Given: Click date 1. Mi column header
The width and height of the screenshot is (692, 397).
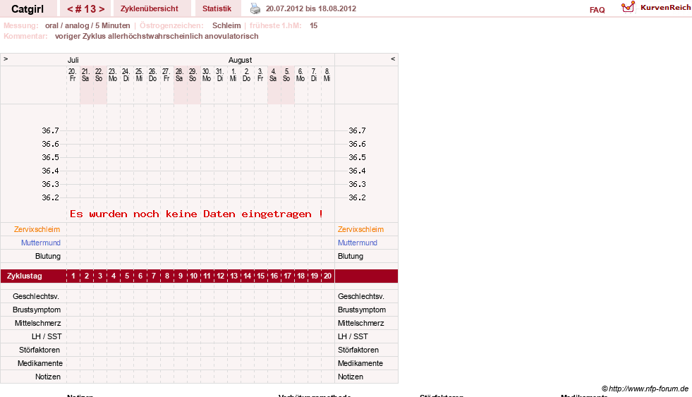Looking at the screenshot, I should tap(233, 75).
